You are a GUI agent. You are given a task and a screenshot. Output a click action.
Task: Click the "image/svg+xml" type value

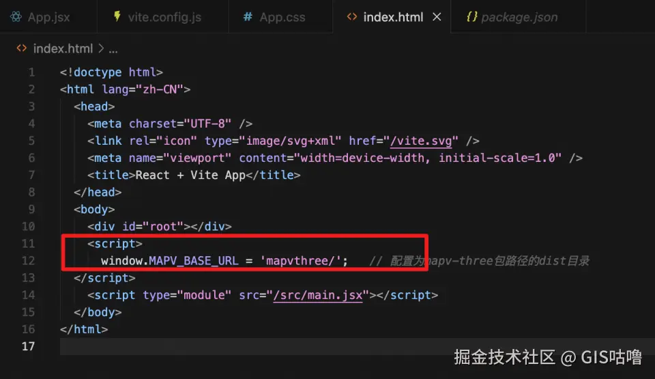click(x=291, y=141)
